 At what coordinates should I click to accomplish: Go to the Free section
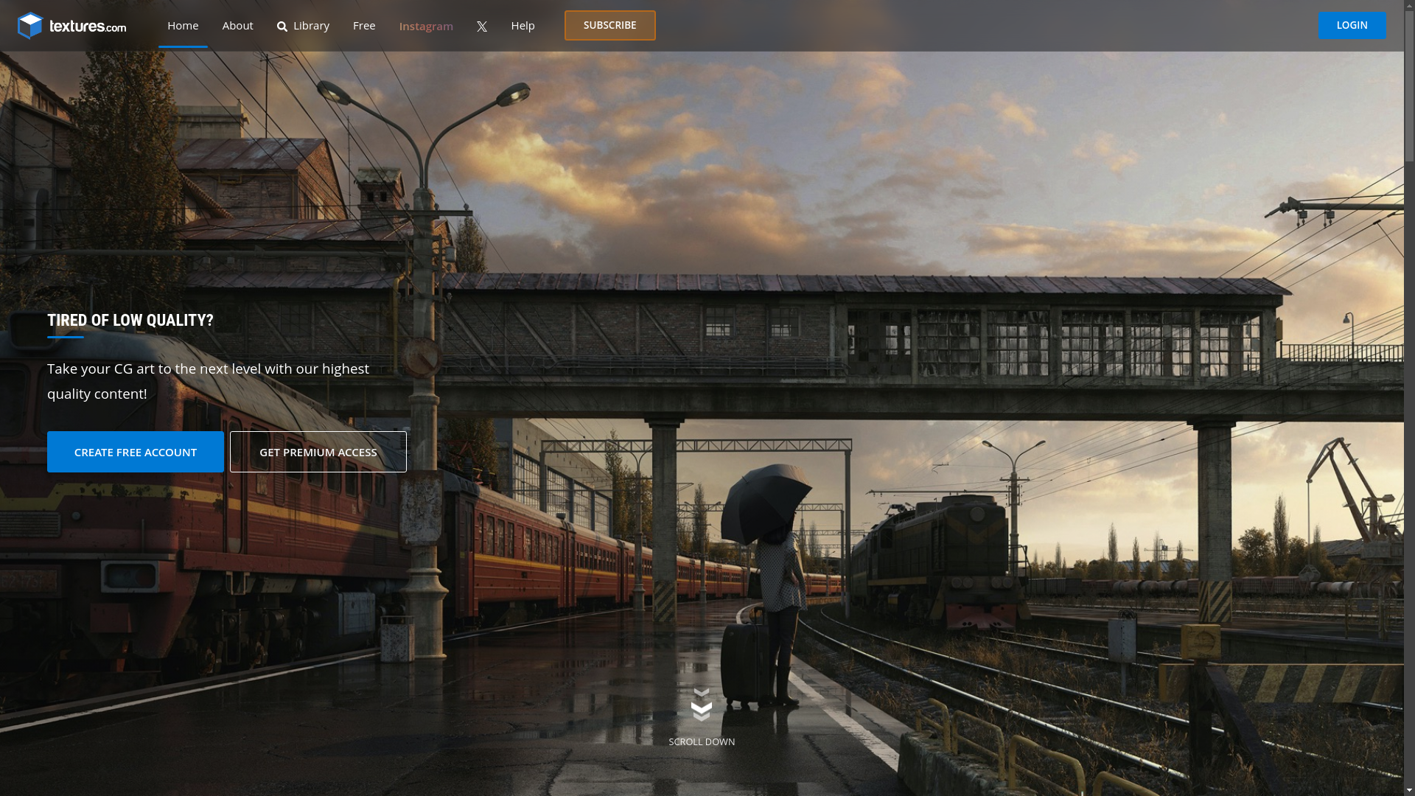[364, 26]
